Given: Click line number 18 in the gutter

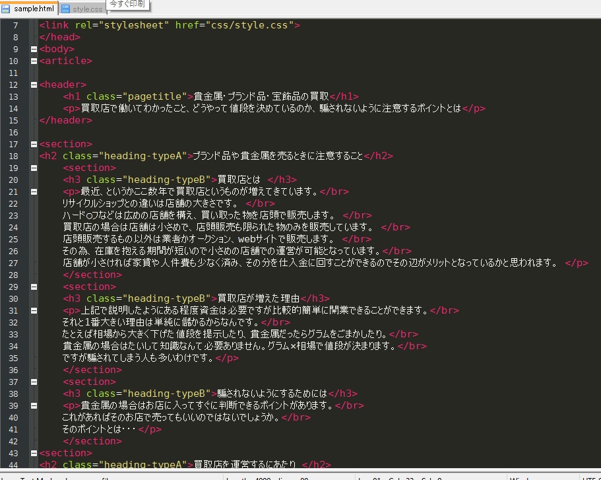Looking at the screenshot, I should (x=15, y=155).
